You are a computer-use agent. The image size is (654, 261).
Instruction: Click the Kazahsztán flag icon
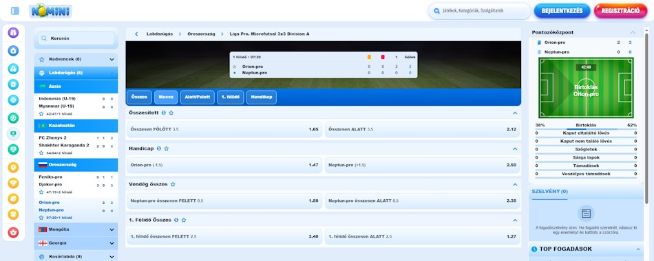coord(42,126)
